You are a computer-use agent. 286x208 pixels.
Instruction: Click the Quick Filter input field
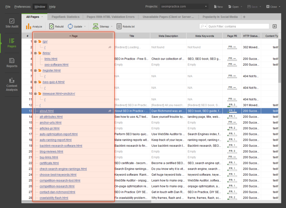237,26
